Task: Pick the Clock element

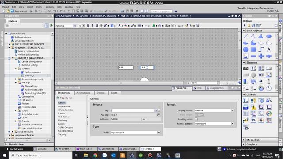Action: pos(269,88)
